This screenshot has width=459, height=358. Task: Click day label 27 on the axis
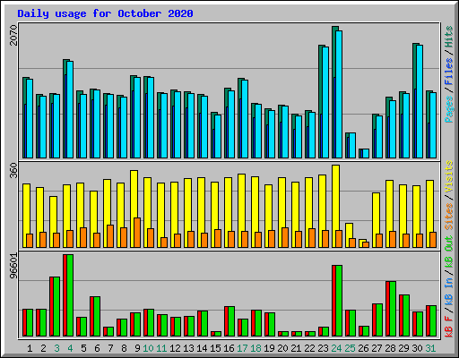coord(377,348)
